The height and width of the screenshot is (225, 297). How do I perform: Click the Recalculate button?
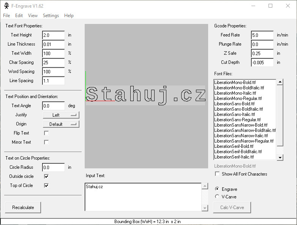pyautogui.click(x=23, y=208)
